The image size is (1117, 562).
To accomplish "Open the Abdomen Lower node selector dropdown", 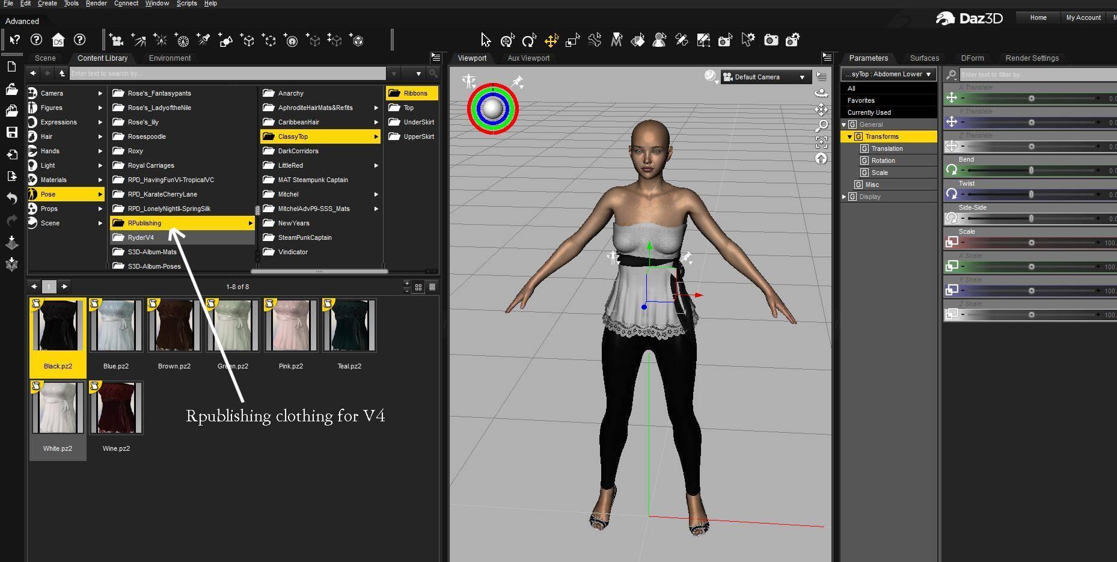I will [x=888, y=75].
